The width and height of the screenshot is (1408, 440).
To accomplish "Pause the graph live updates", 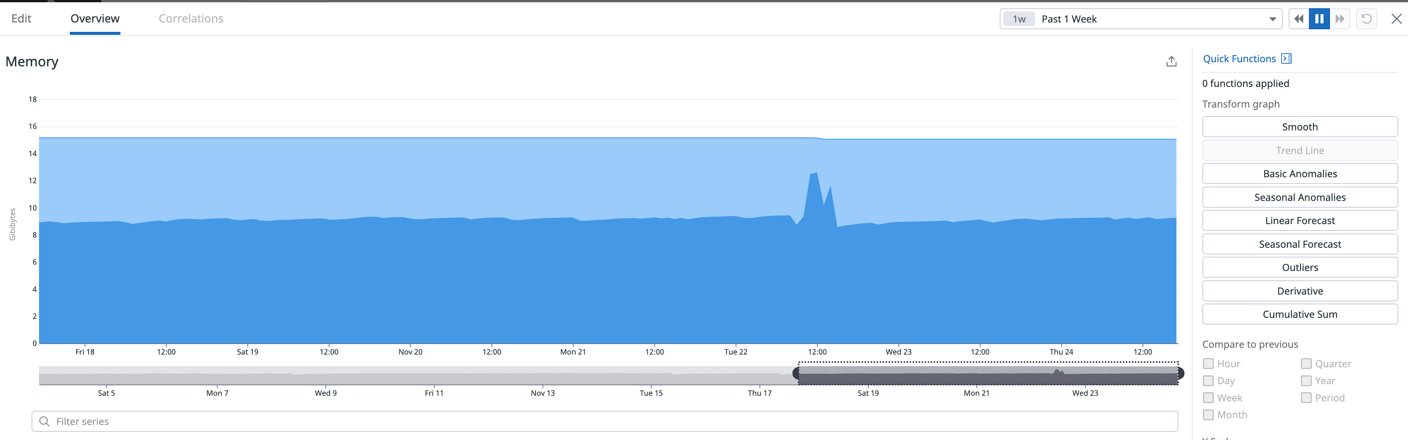I will (1319, 18).
